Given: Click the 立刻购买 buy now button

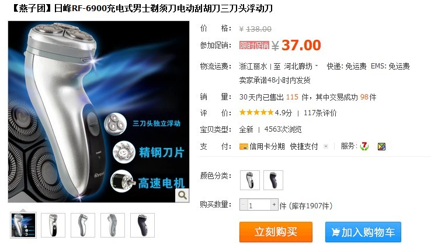Looking at the screenshot, I should [x=276, y=232].
